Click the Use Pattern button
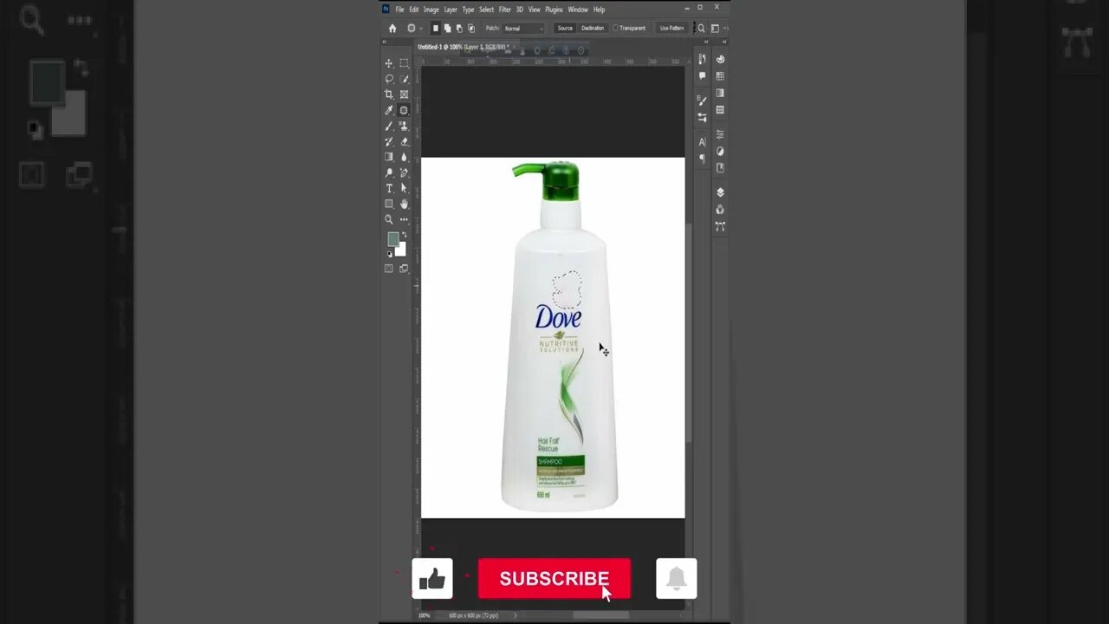 click(671, 28)
